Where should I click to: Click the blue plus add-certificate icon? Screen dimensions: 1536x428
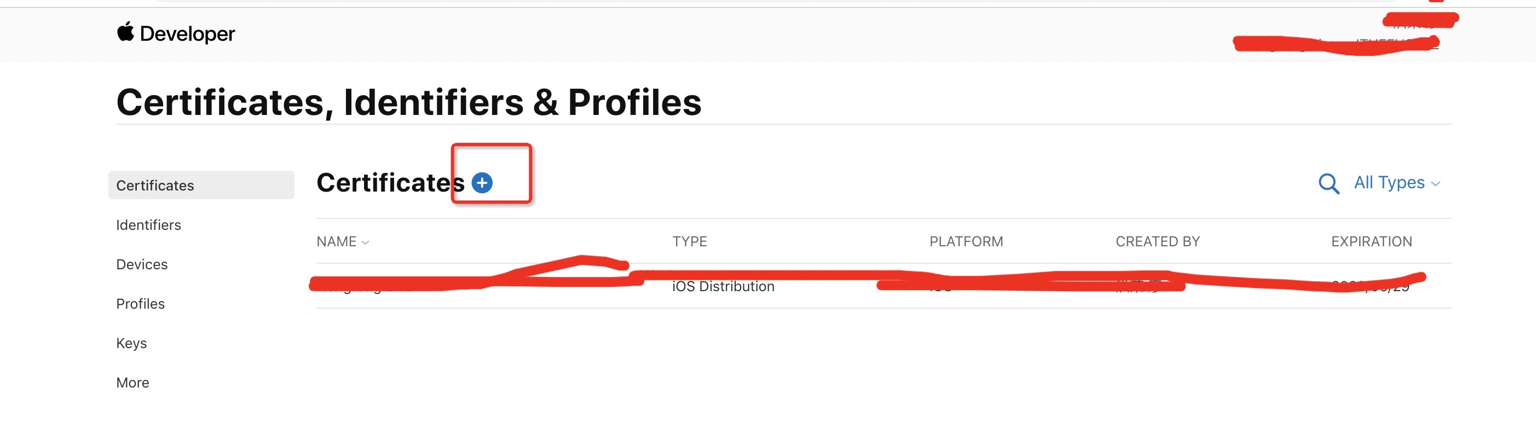tap(482, 182)
